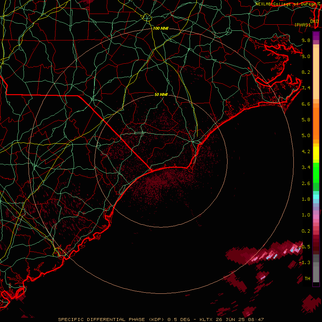Pick the bright green segment of the color bar beside 3.4
The height and width of the screenshot is (322, 322).
click(x=316, y=172)
